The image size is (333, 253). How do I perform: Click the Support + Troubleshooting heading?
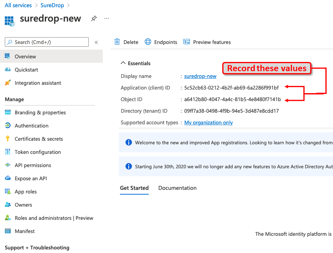(x=37, y=248)
